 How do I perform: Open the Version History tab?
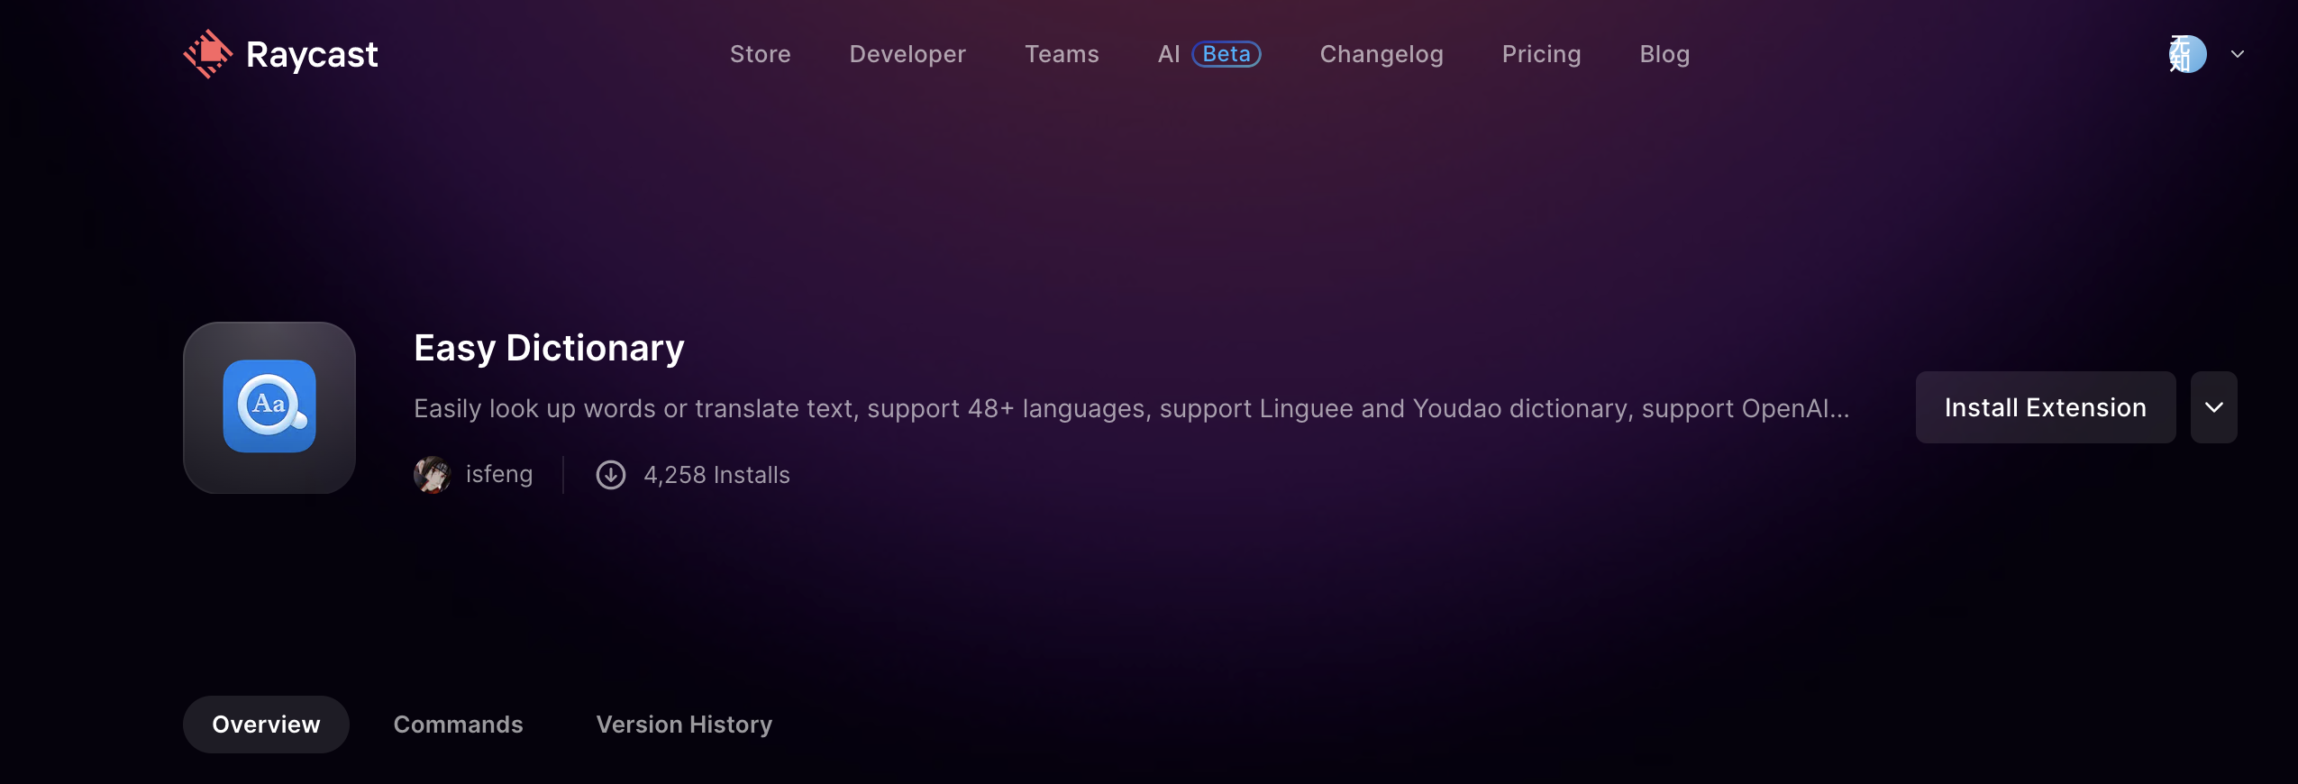pyautogui.click(x=684, y=725)
